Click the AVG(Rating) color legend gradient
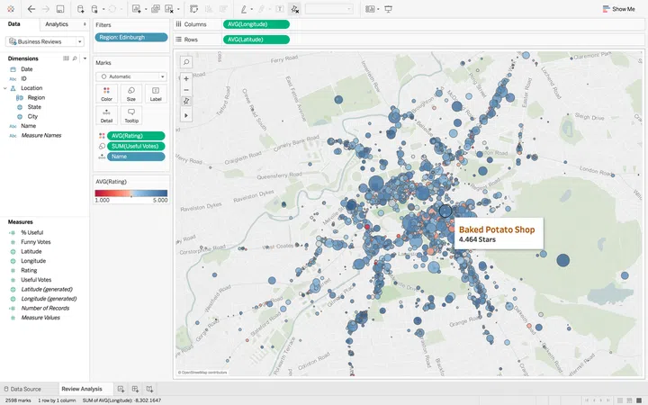This screenshot has height=405, width=648. click(x=130, y=193)
